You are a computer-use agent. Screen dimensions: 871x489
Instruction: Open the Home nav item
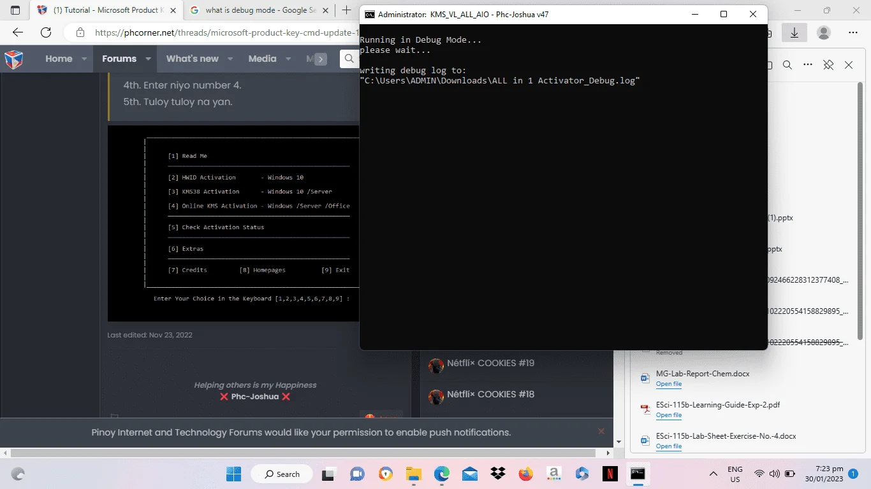59,59
